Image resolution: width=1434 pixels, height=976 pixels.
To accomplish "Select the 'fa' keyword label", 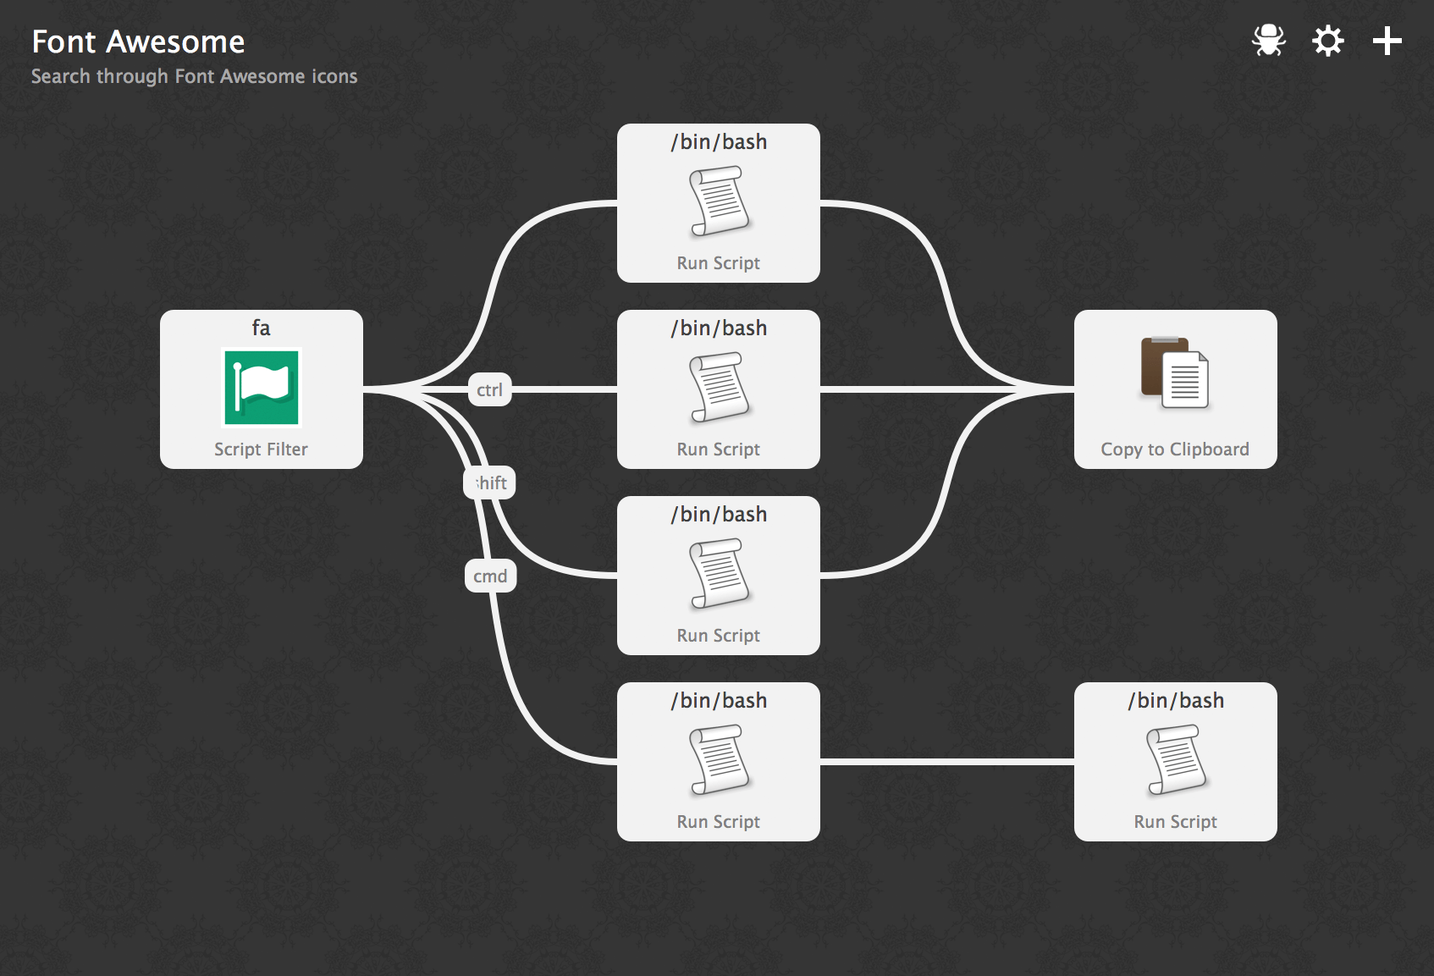I will [x=261, y=328].
